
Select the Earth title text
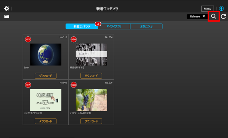26,68
